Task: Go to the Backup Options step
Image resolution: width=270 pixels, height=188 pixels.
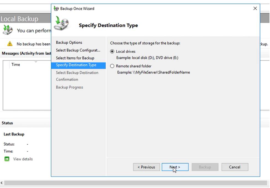Action: (x=69, y=43)
